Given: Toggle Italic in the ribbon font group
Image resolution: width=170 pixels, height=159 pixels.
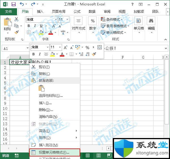Looking at the screenshot, I should pos(35,26).
